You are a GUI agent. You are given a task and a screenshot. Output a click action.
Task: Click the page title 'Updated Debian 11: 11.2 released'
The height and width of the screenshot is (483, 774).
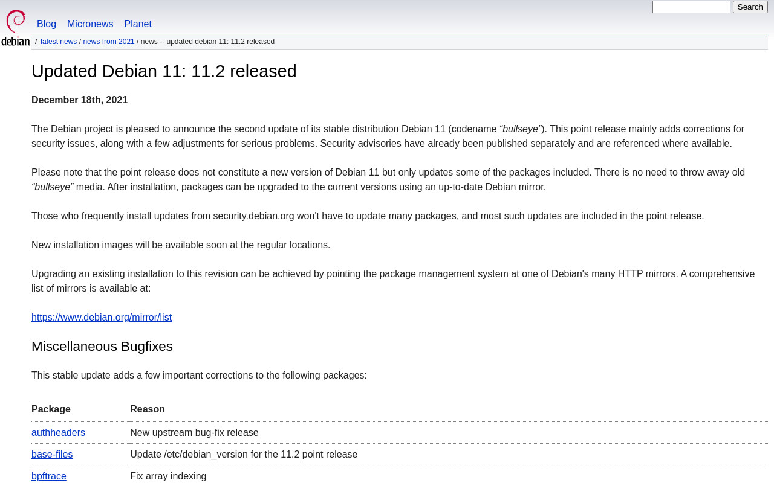[164, 71]
